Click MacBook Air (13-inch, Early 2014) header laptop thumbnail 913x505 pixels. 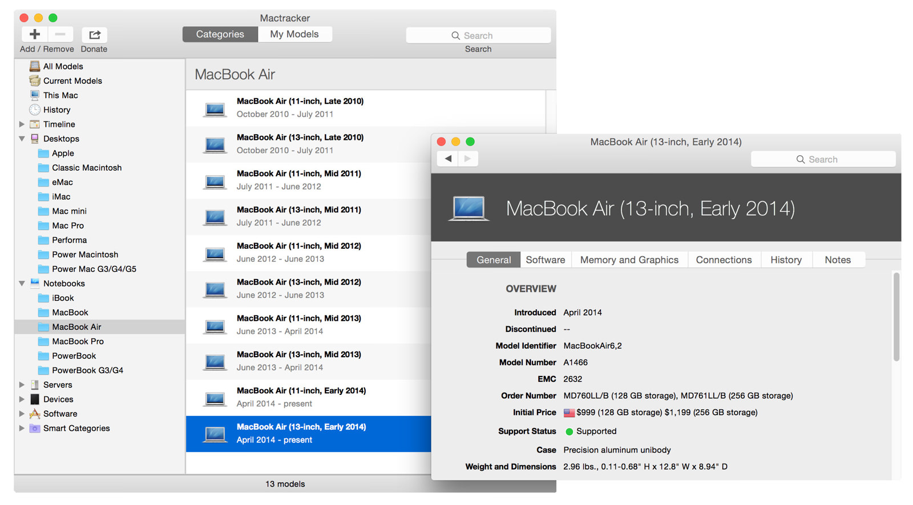469,208
